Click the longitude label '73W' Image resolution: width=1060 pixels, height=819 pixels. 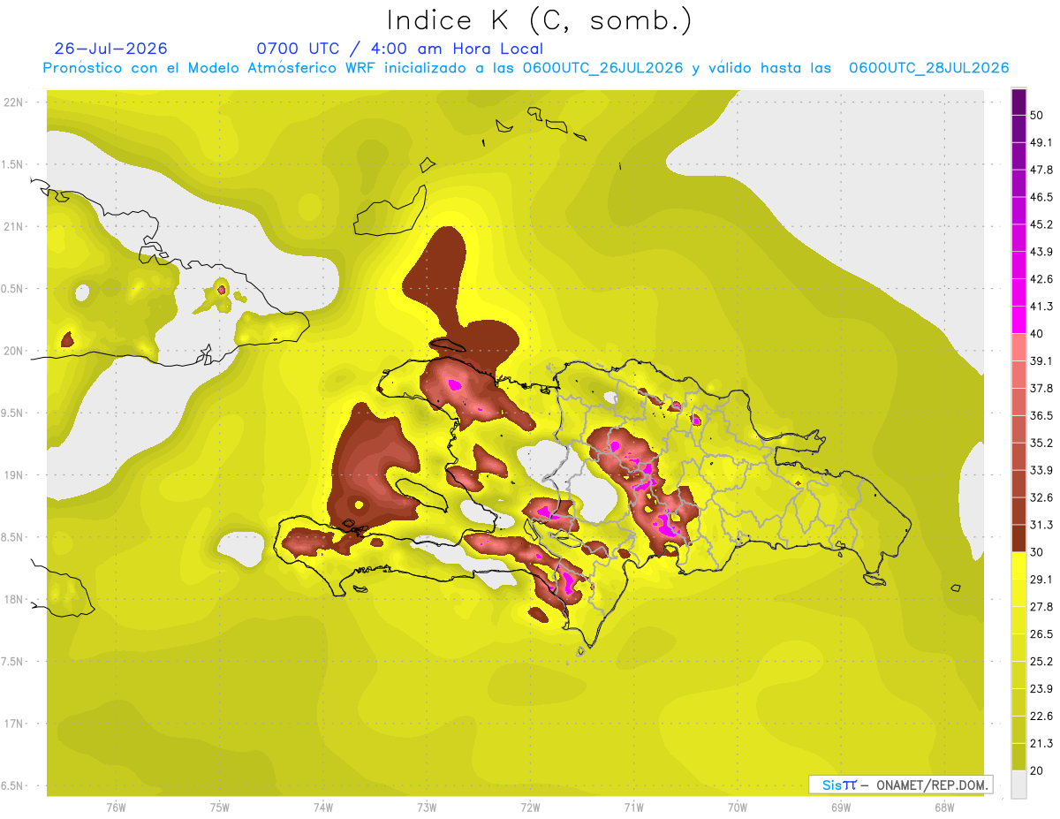tap(427, 808)
